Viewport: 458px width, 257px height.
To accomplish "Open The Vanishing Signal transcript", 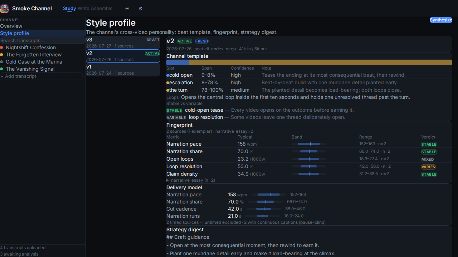I will [x=43, y=69].
